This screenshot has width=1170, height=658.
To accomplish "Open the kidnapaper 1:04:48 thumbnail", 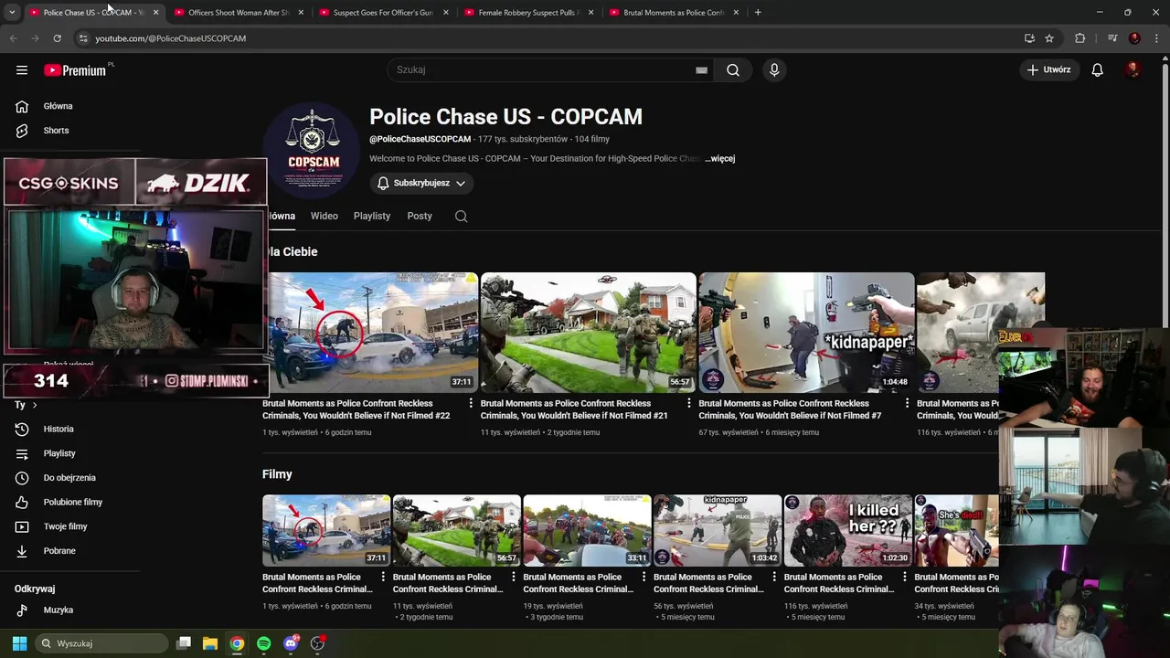I will 806,333.
